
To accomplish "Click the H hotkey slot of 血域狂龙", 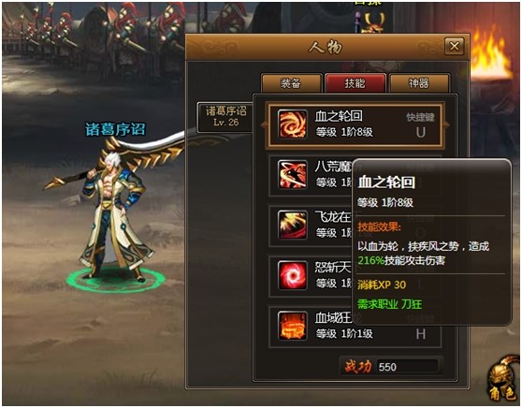I will (x=420, y=334).
